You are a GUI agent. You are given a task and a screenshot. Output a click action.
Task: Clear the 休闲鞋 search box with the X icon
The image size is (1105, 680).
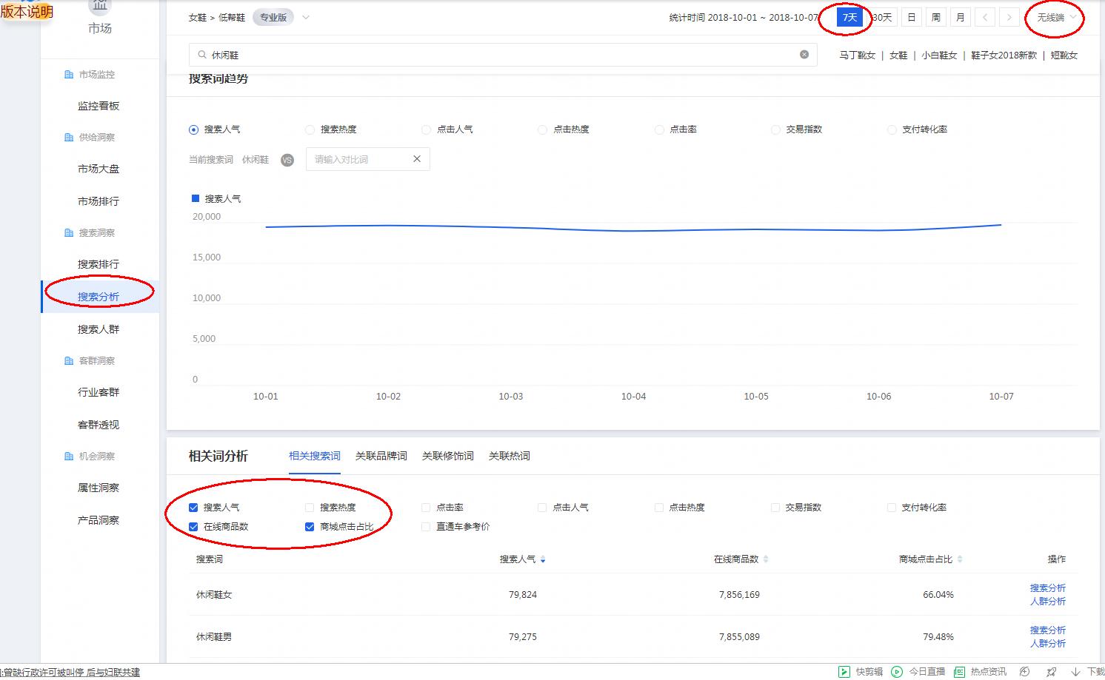(x=804, y=53)
